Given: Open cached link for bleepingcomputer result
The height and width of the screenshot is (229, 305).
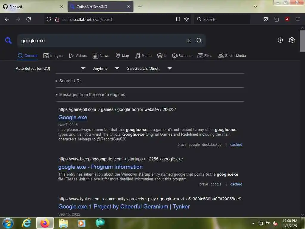Looking at the screenshot, I should [x=236, y=184].
